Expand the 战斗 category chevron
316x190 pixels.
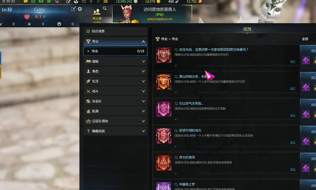point(143,91)
